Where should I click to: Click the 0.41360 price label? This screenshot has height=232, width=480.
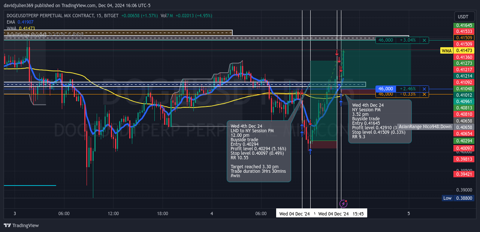[464, 57]
